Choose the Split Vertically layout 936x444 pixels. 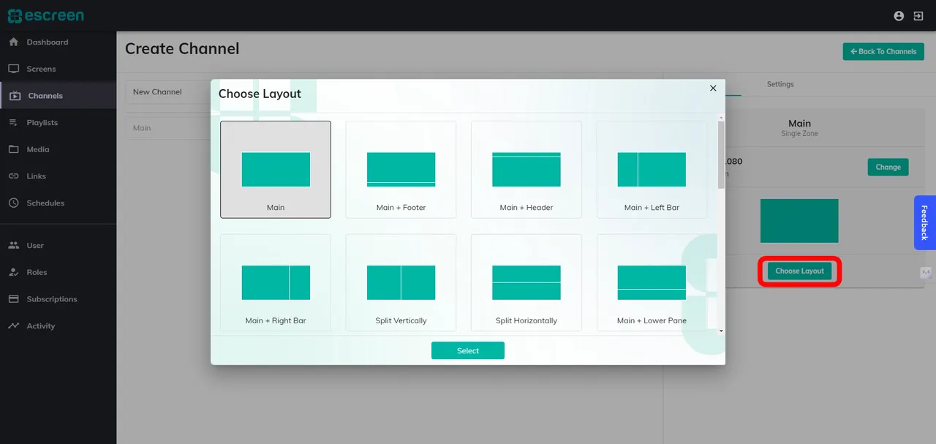click(401, 282)
